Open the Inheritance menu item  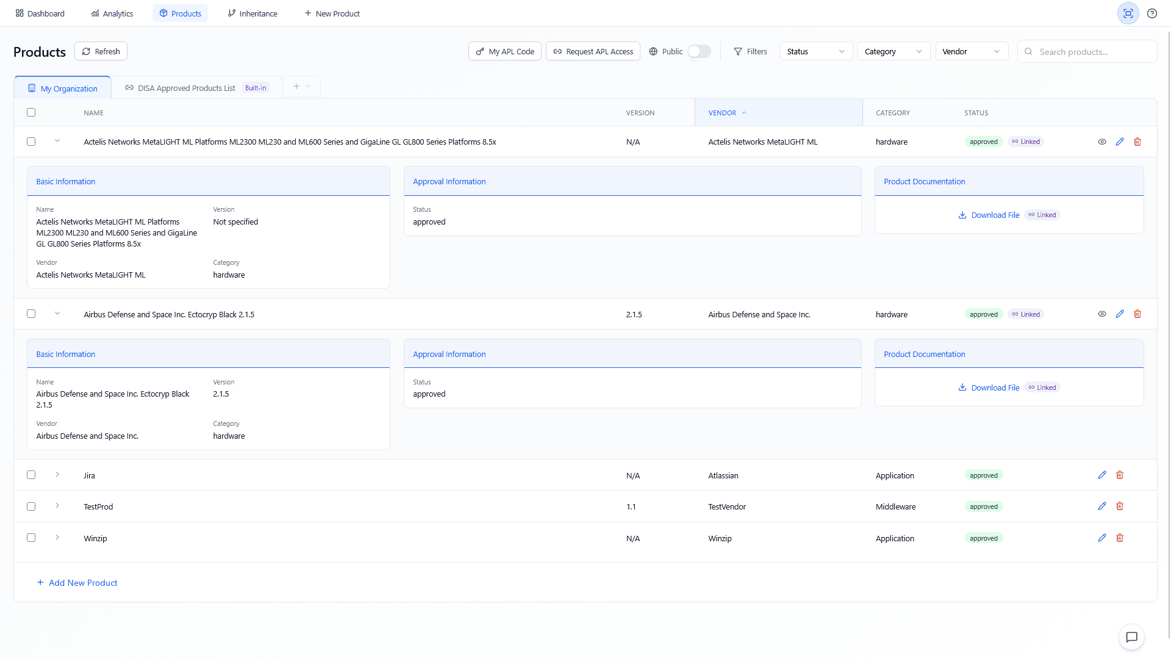click(x=252, y=13)
